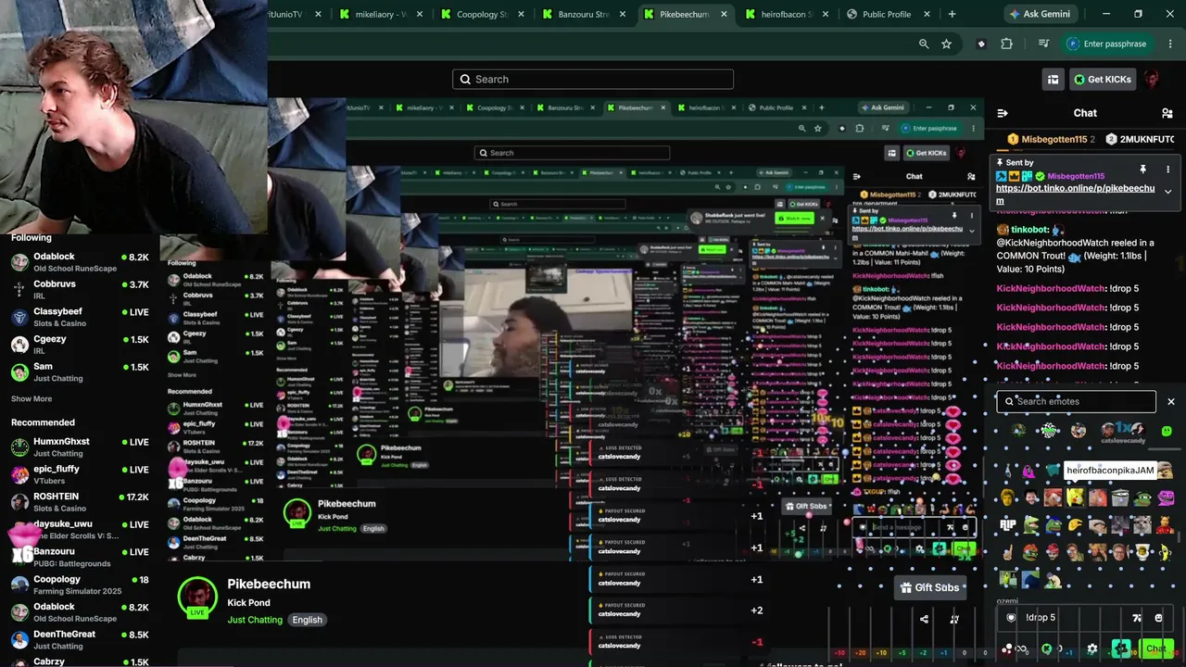
Task: Click the zoom magnifier icon in the address bar
Action: [x=924, y=44]
